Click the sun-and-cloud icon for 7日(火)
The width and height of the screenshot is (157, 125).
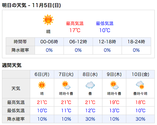(x=66, y=85)
